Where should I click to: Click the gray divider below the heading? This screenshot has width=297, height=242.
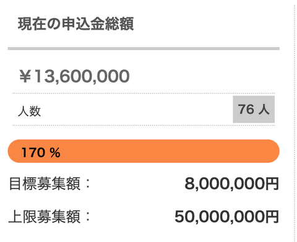[144, 49]
